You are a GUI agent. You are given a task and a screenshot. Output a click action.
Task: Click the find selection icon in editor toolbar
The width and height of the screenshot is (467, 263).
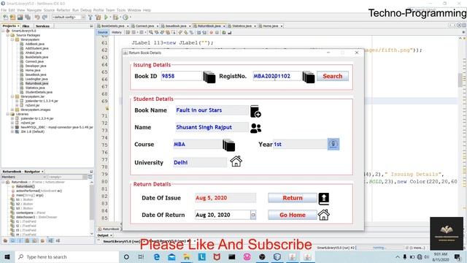151,32
